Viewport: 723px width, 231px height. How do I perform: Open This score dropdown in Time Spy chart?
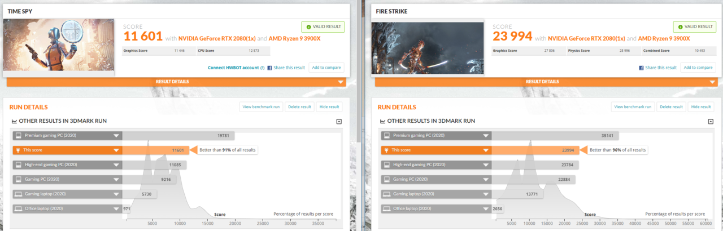(116, 150)
